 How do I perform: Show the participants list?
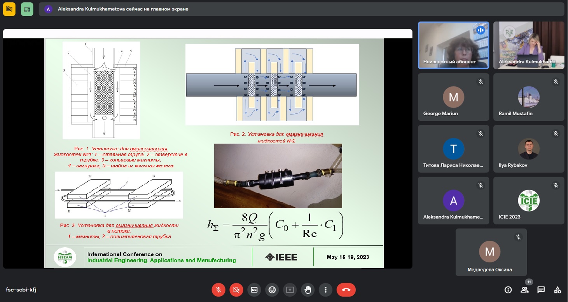(524, 290)
